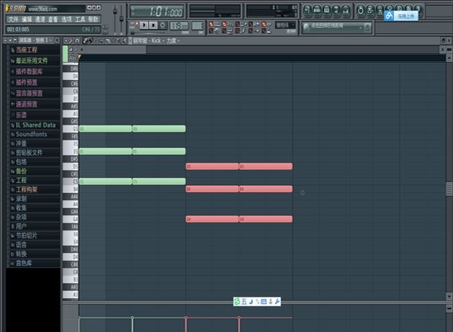The height and width of the screenshot is (332, 453).
Task: Open the 查看 (View) menu
Action: pos(53,19)
